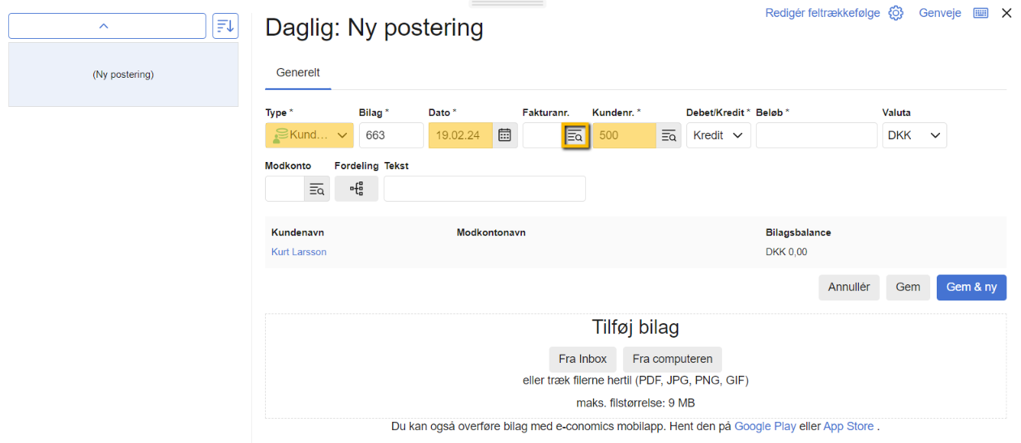The image size is (1021, 443).
Task: Open the Google Play link
Action: [x=765, y=427]
